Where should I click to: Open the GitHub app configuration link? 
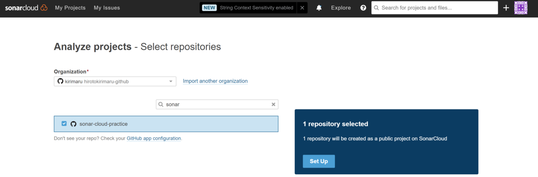click(154, 139)
